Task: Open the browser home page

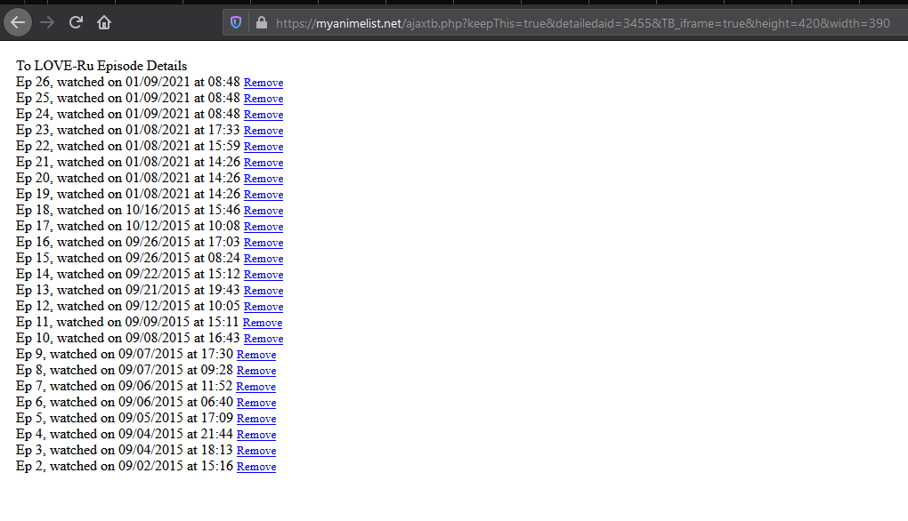Action: pyautogui.click(x=104, y=22)
